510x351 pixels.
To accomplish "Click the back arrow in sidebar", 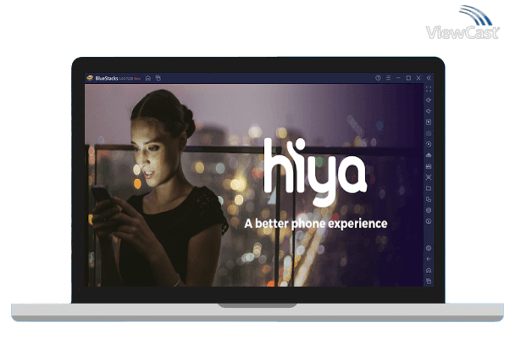I will pos(429,259).
